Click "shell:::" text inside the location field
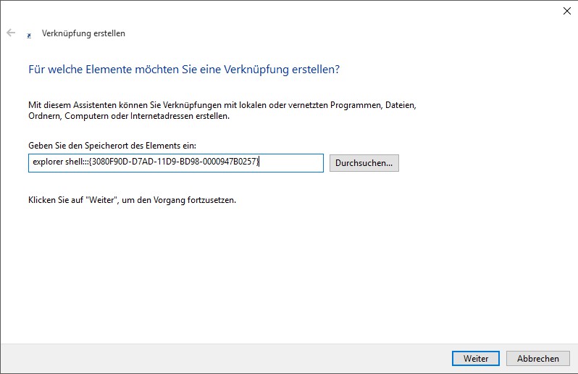 (76, 163)
